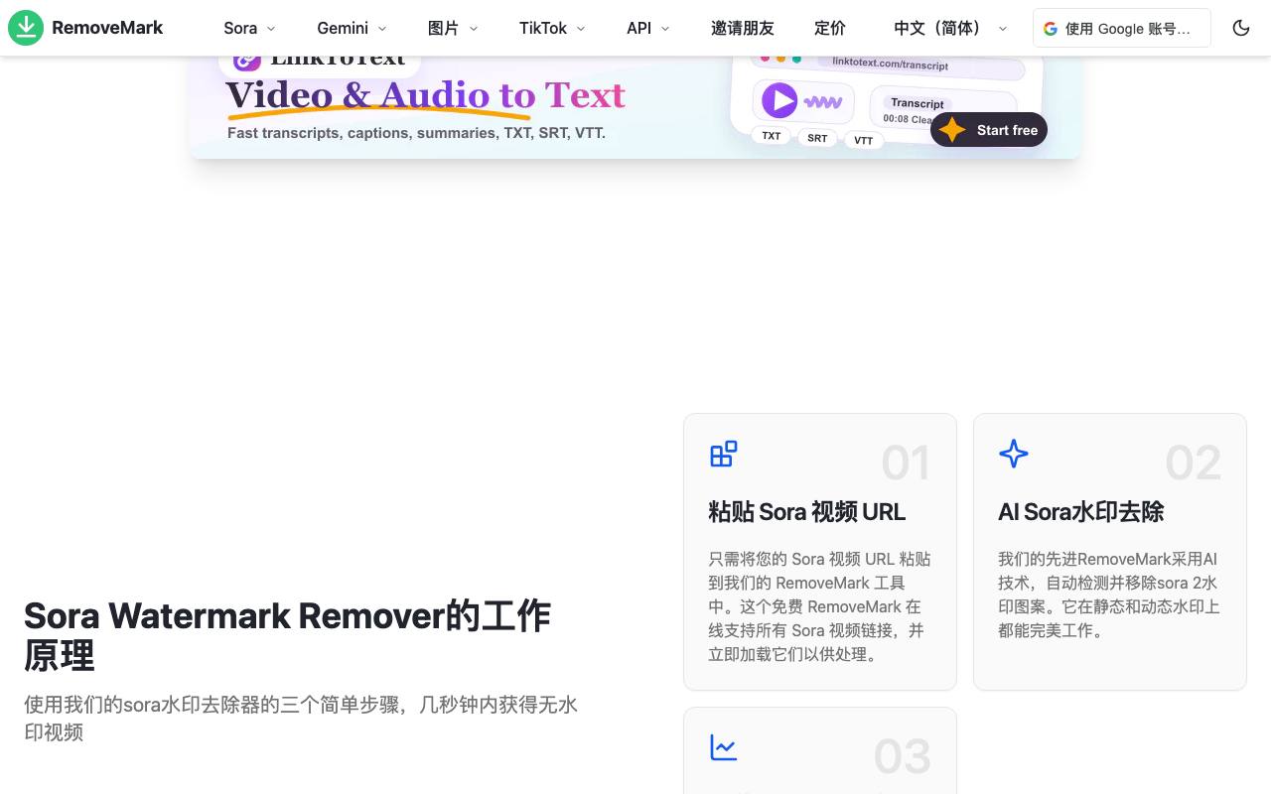Click the LinkToText purple logo icon
This screenshot has width=1271, height=794.
(x=247, y=60)
